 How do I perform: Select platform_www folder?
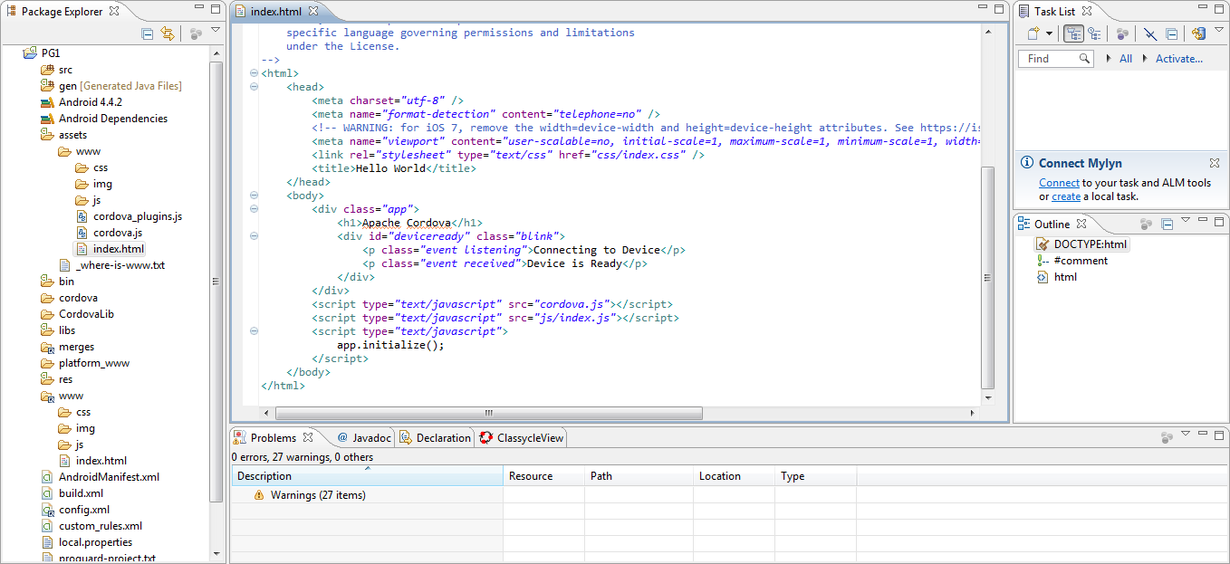point(85,363)
